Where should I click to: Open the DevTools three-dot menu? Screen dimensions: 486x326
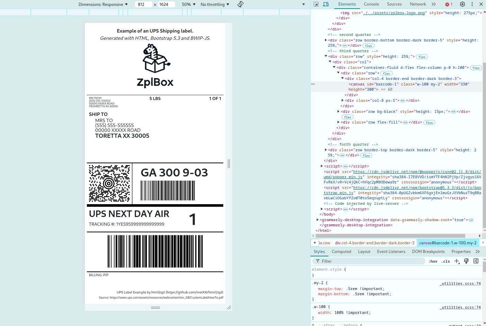[472, 4]
